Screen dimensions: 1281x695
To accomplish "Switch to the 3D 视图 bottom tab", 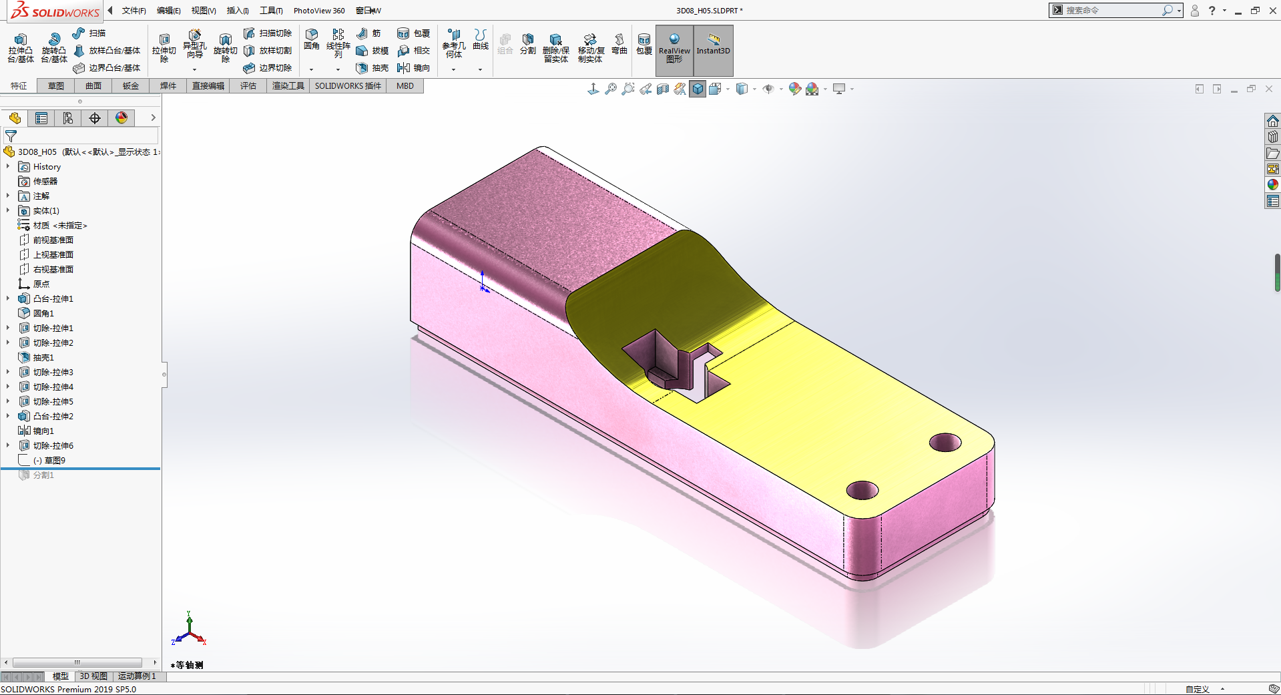I will 93,676.
